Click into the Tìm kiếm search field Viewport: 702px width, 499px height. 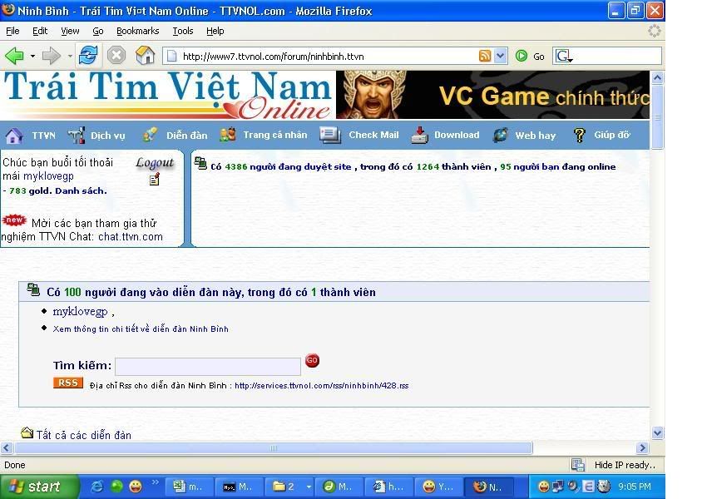pyautogui.click(x=208, y=366)
